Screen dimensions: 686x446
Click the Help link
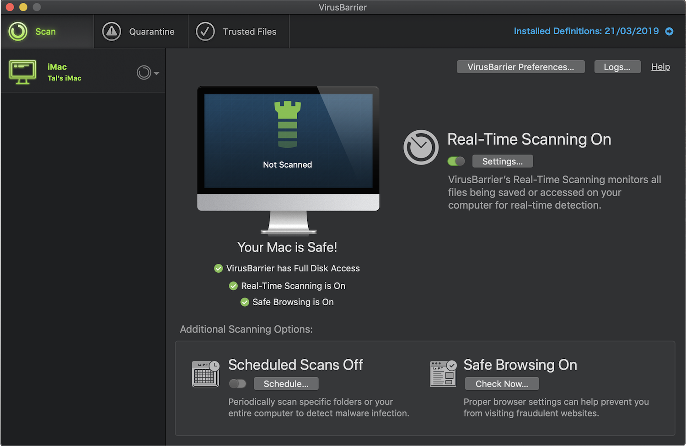point(660,67)
